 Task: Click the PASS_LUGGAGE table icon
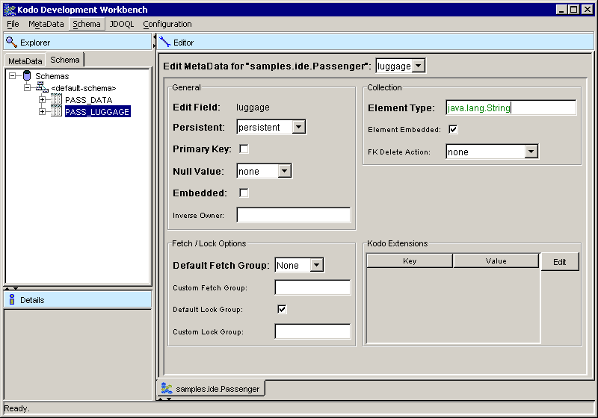[56, 111]
